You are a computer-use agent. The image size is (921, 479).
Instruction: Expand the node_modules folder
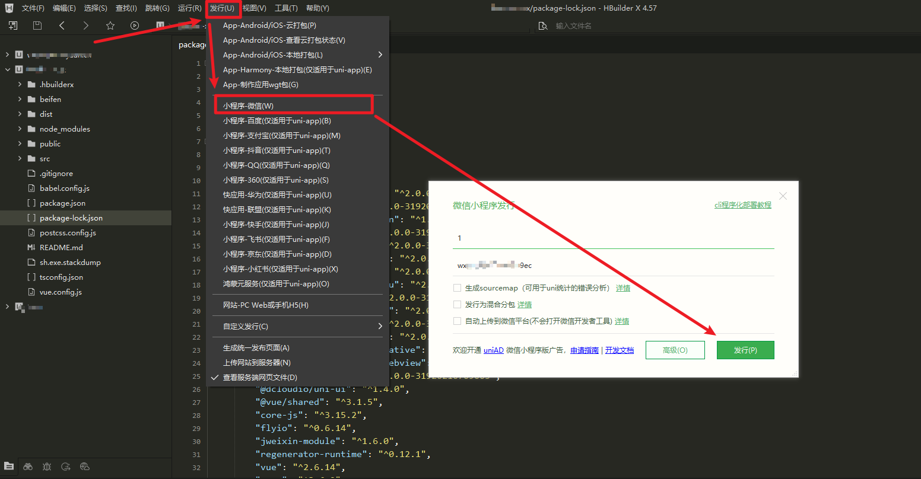pyautogui.click(x=20, y=129)
